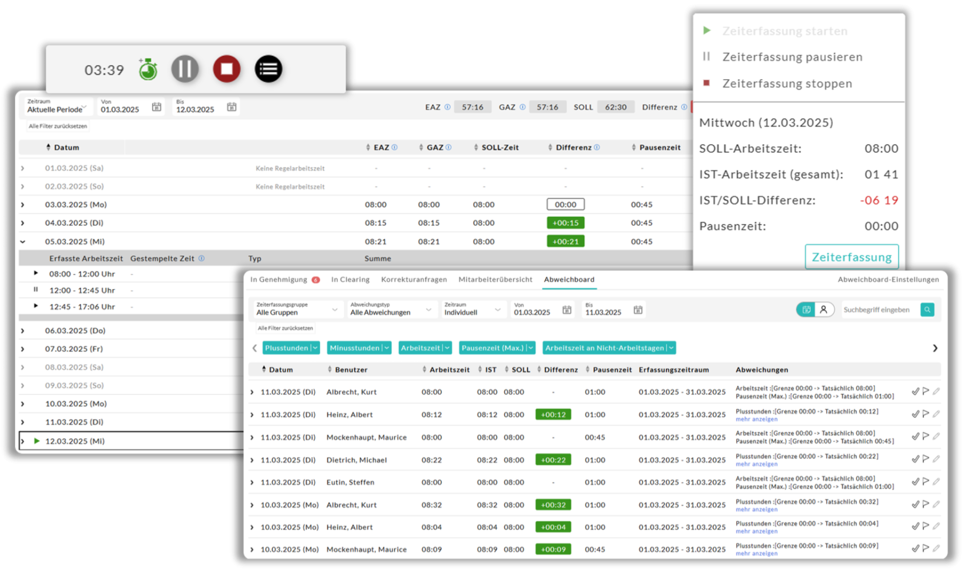Open the Zeiterfassungsgruppe dropdown
Image resolution: width=962 pixels, height=570 pixels.
click(x=297, y=309)
